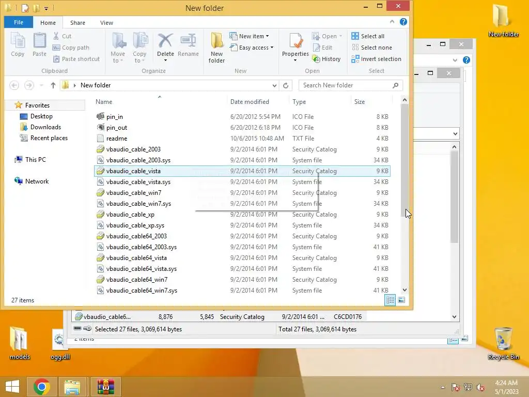Select the vbaudio_cable64_win7.sys file

click(242, 291)
